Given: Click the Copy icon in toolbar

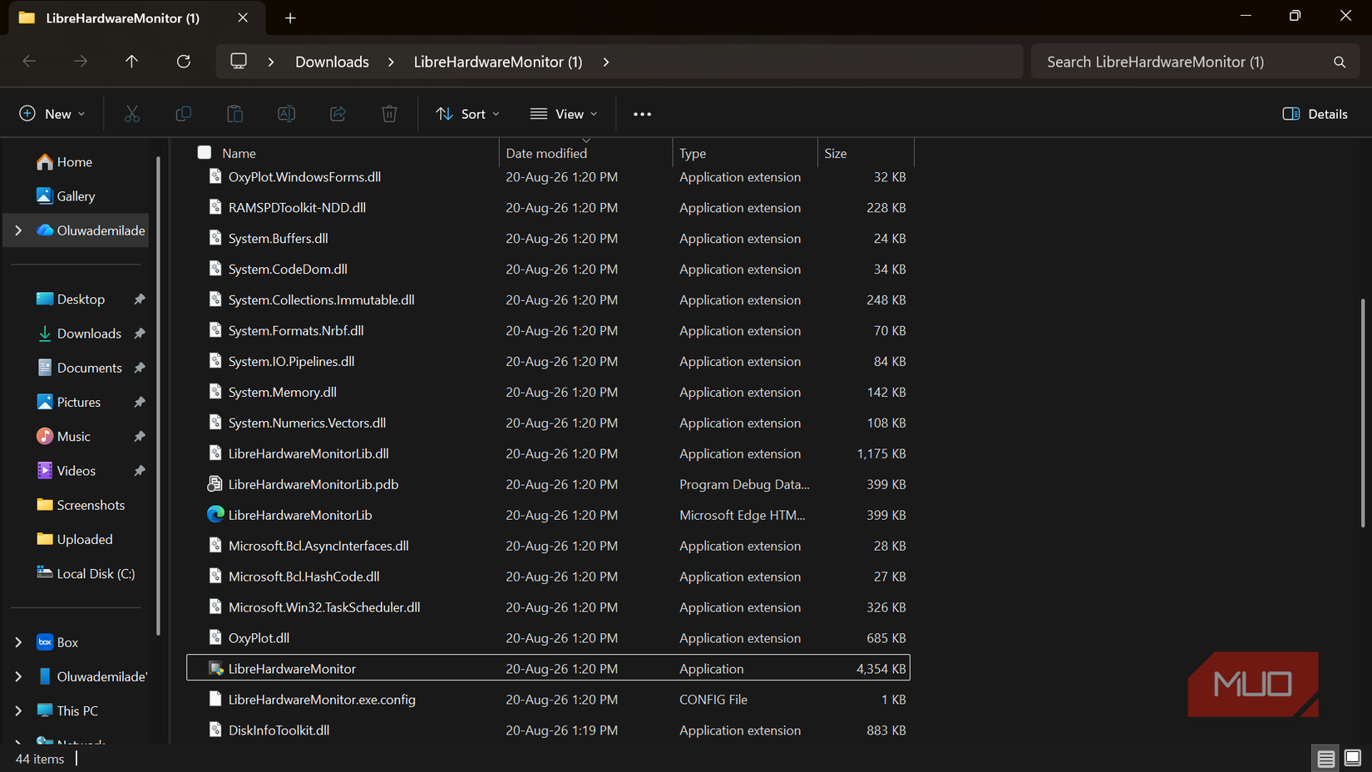Looking at the screenshot, I should pos(183,114).
